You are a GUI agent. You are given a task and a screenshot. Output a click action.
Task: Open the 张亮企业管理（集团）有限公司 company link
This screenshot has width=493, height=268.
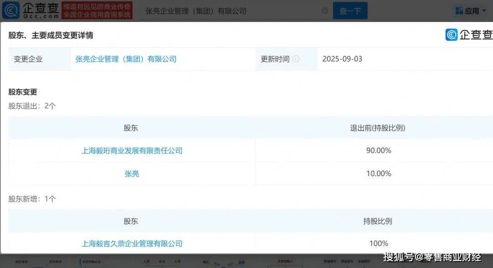126,59
